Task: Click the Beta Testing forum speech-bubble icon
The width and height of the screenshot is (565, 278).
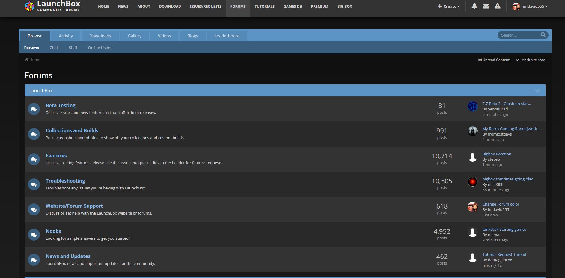Action: click(34, 109)
